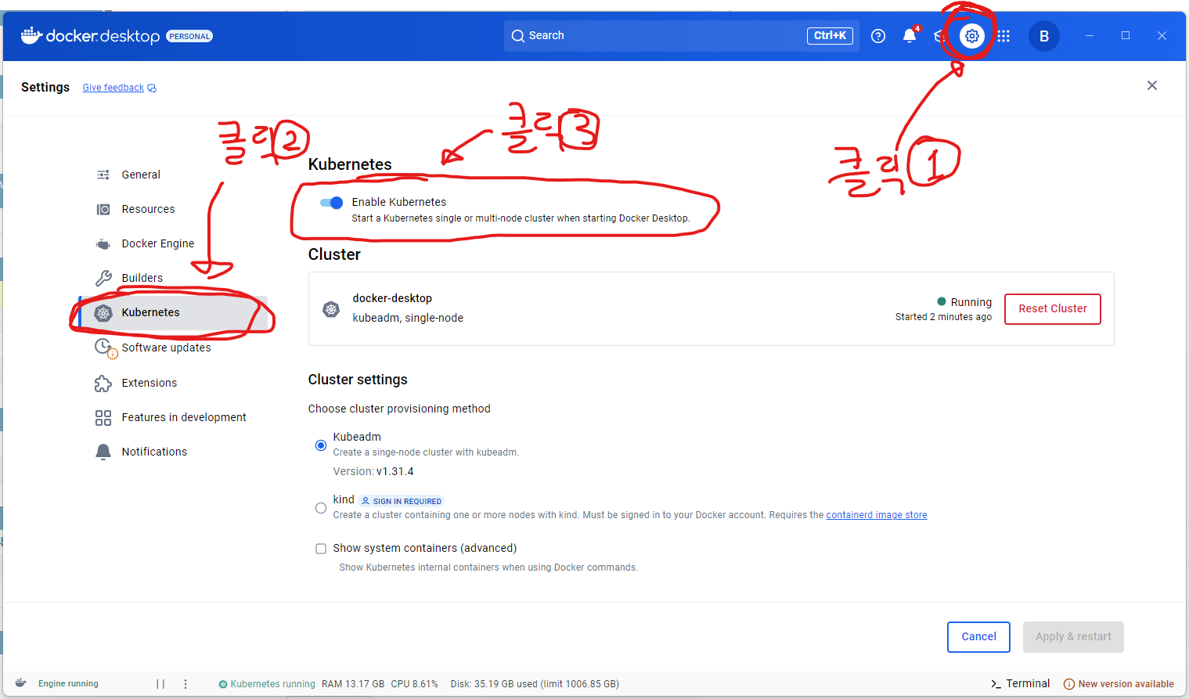Open the Terminal in status bar
1189x699 pixels.
[x=1020, y=683]
